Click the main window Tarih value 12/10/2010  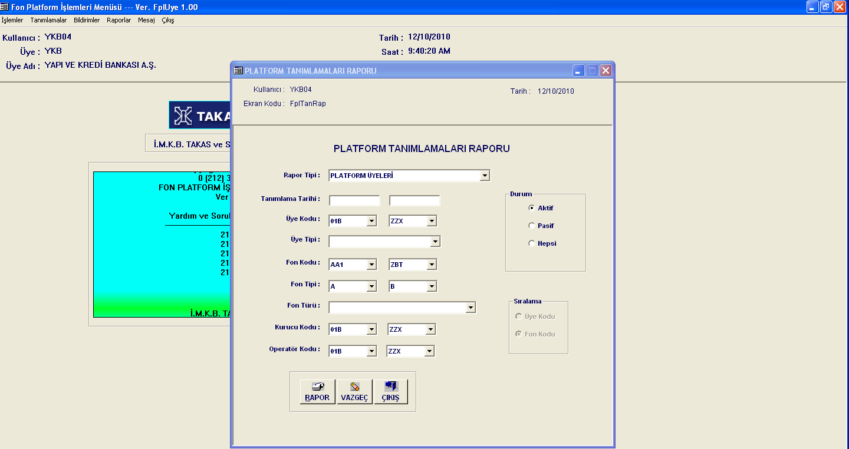point(429,37)
